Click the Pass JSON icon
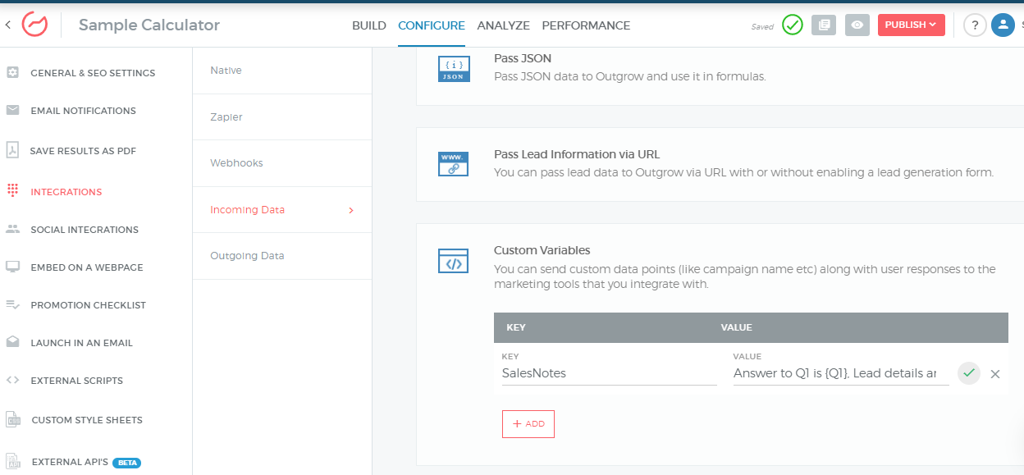 [454, 67]
